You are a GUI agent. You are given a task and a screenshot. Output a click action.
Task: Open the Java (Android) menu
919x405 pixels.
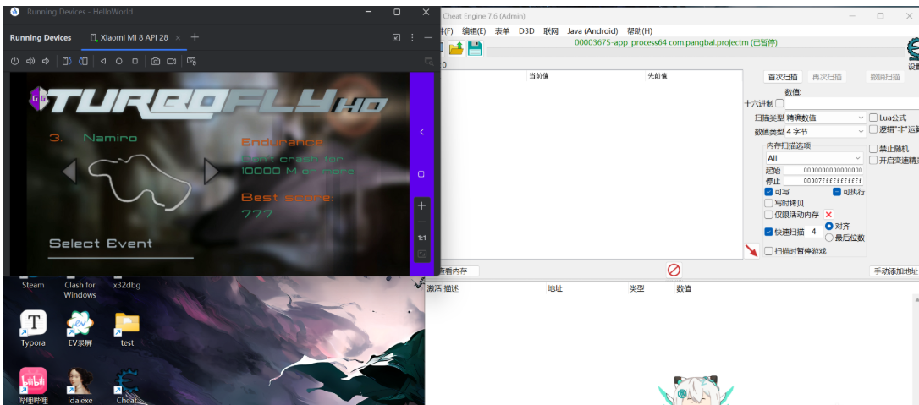[x=592, y=31]
